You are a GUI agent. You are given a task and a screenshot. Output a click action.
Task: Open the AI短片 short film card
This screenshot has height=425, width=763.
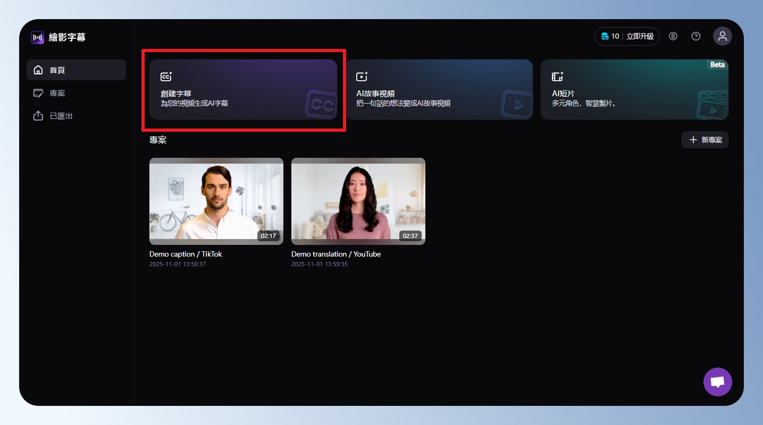click(634, 89)
